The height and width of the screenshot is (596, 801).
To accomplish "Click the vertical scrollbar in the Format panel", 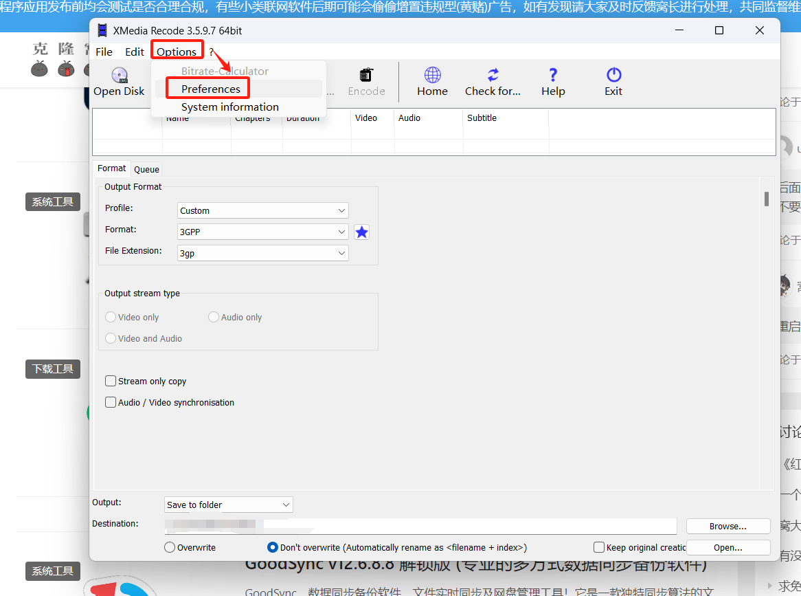I will tap(766, 199).
